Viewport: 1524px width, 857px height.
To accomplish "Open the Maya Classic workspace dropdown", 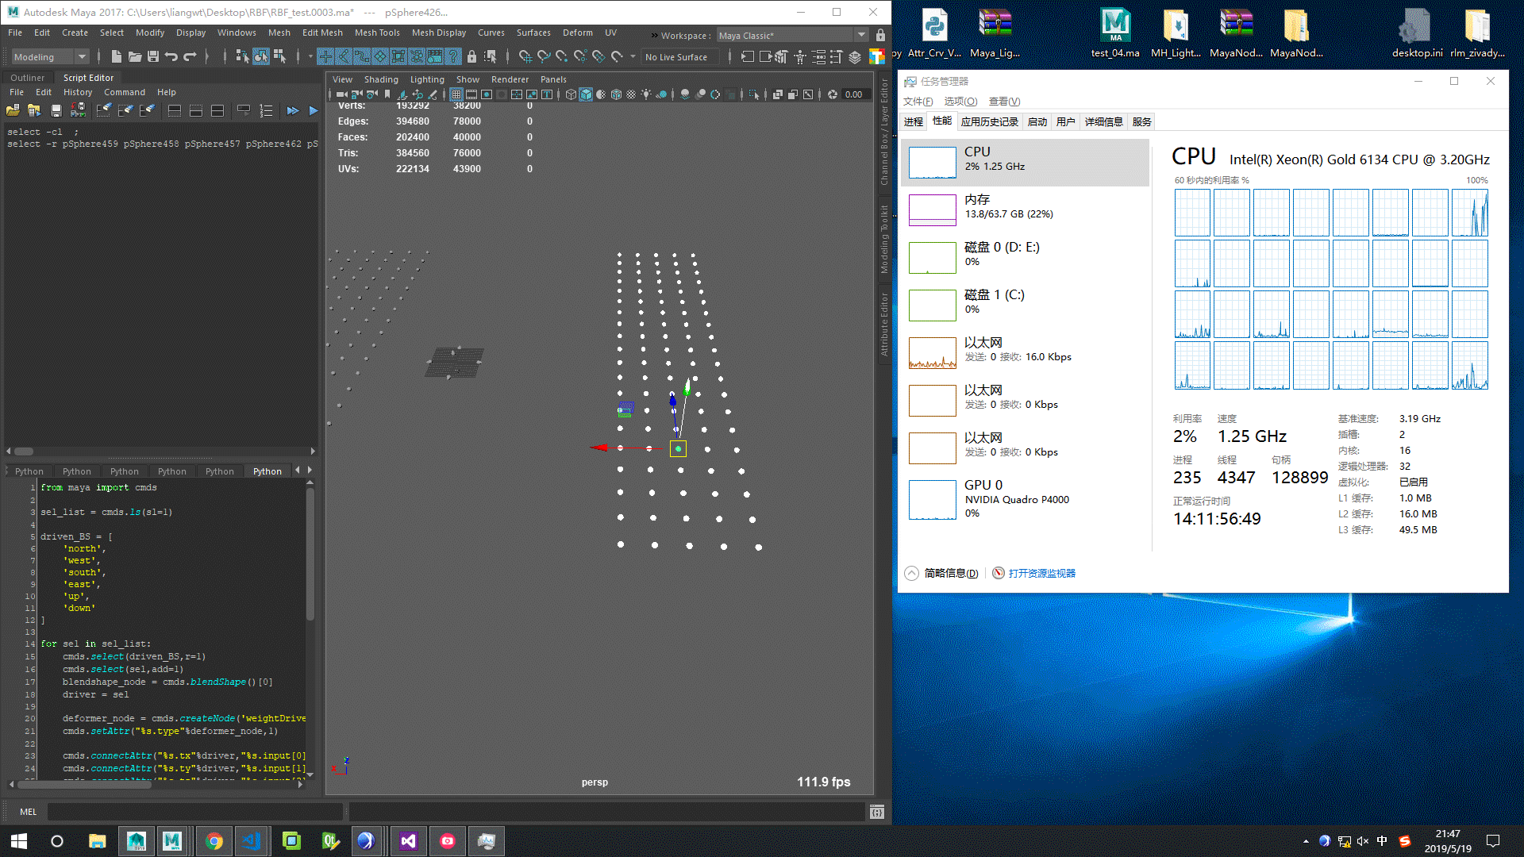I will tap(861, 35).
